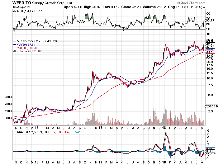Click the red line swatch before MA(200)
The image size is (218, 165).
[x=15, y=48]
